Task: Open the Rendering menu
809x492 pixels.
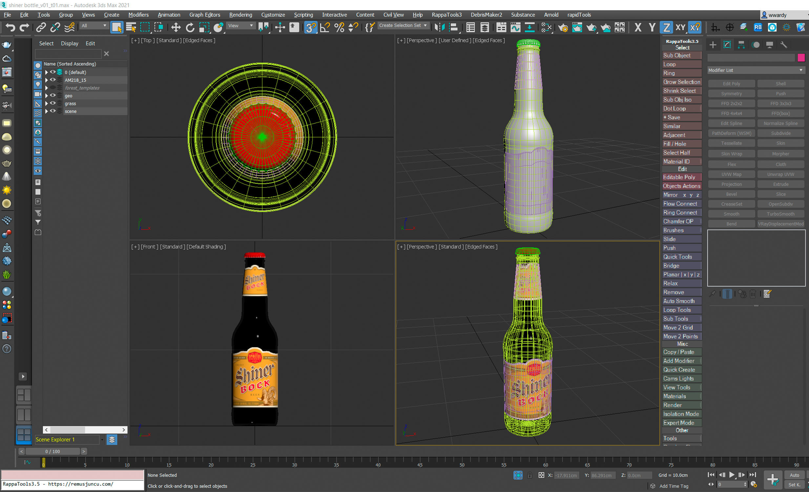Action: (241, 15)
